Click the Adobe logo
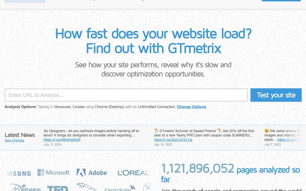The width and height of the screenshot is (306, 191). tap(92, 173)
